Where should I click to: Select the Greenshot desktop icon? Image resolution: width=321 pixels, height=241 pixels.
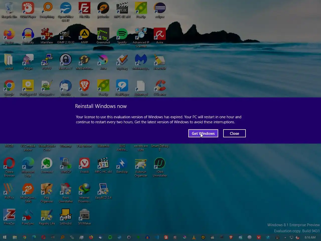pos(103,36)
